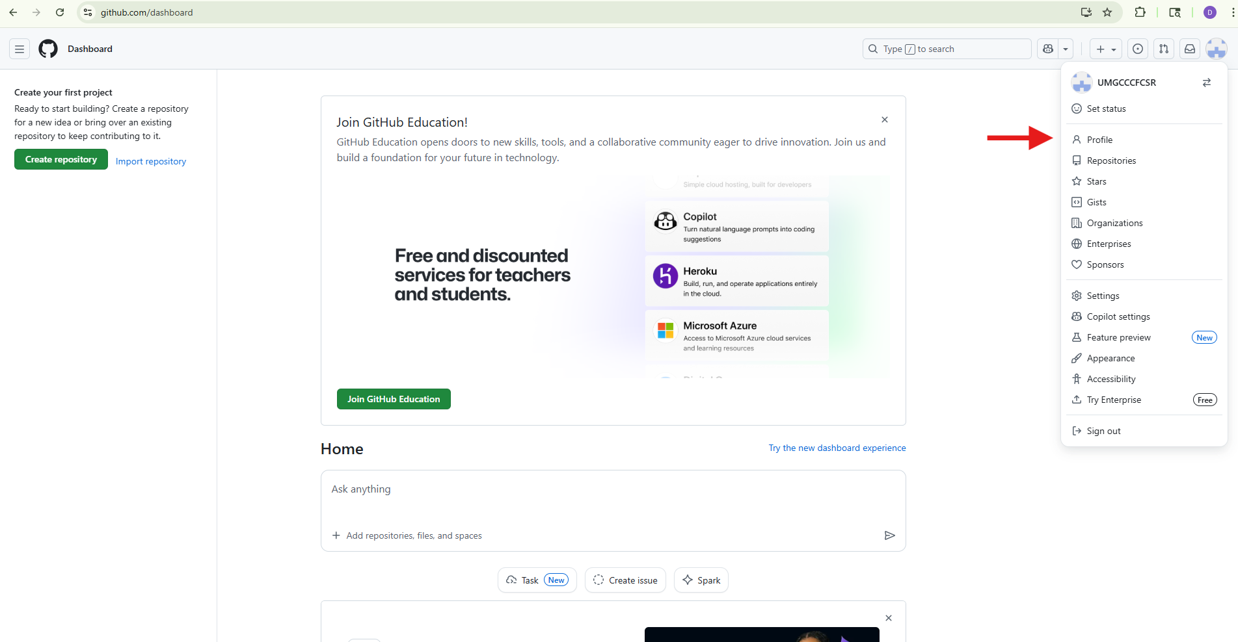1238x642 pixels.
Task: Open the hamburger navigation menu
Action: (x=20, y=49)
